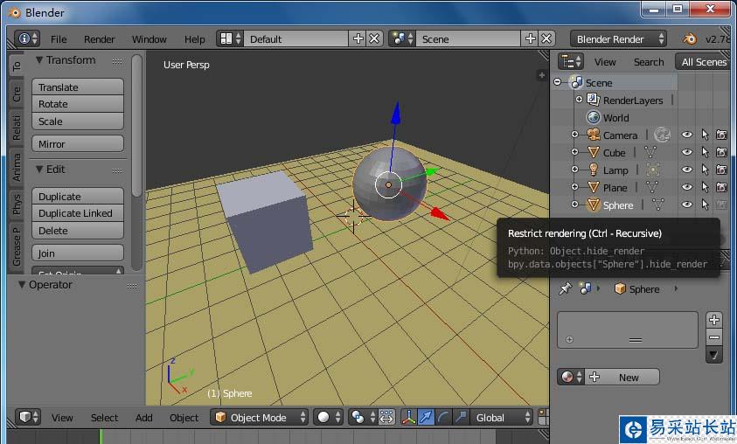The image size is (737, 444).
Task: Toggle Camera selectability arrow icon
Action: (705, 135)
